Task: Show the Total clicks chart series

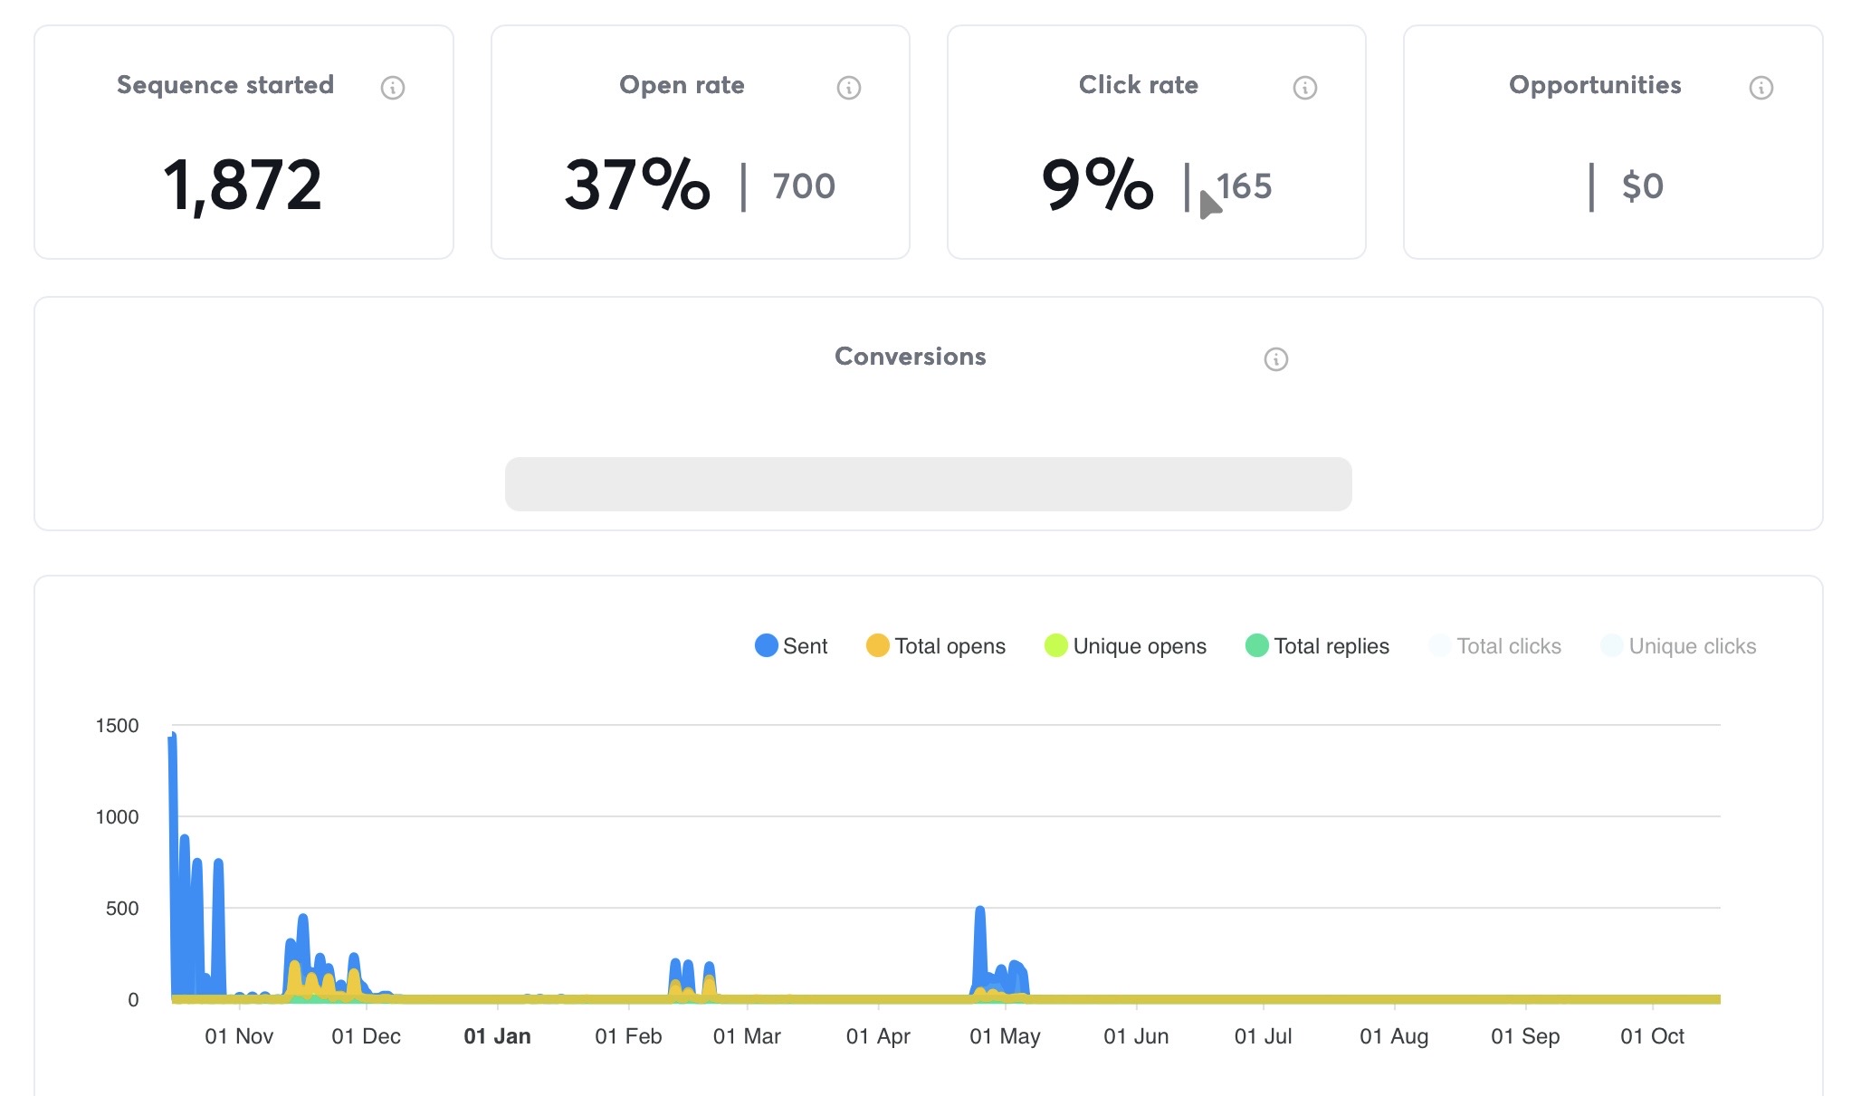Action: click(x=1508, y=646)
